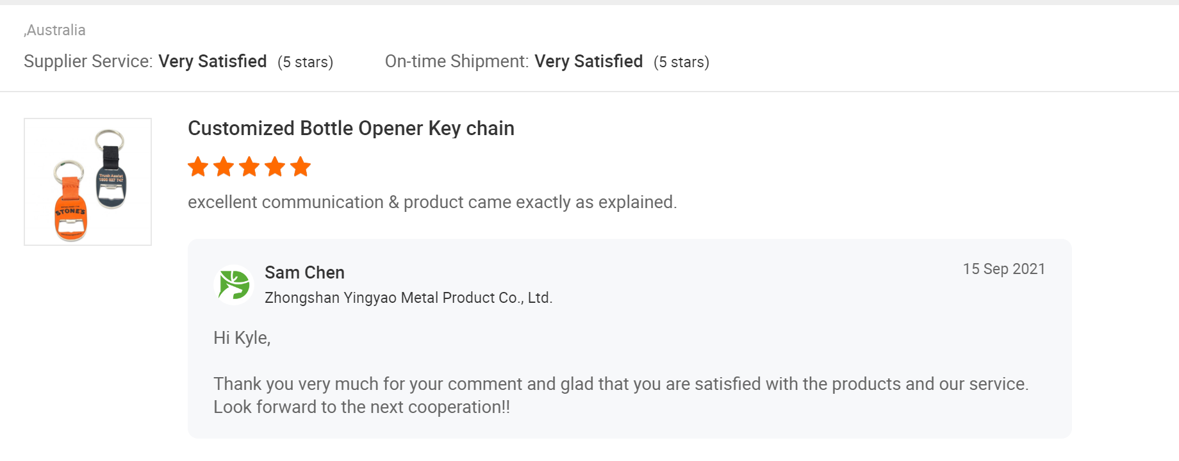Click the fifth orange rating star

[301, 167]
